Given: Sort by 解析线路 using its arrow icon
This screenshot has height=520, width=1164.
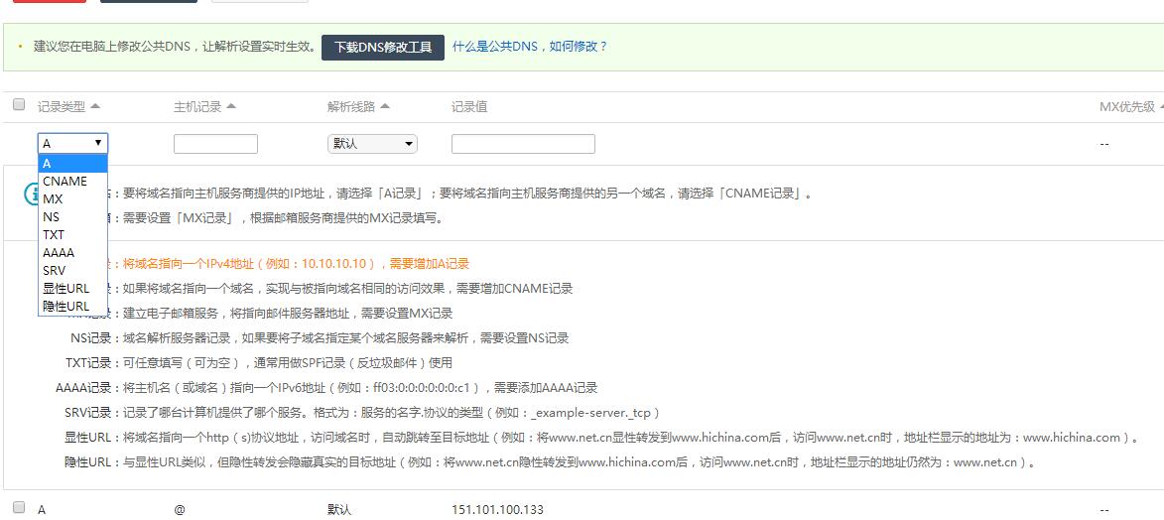Looking at the screenshot, I should click(x=385, y=106).
